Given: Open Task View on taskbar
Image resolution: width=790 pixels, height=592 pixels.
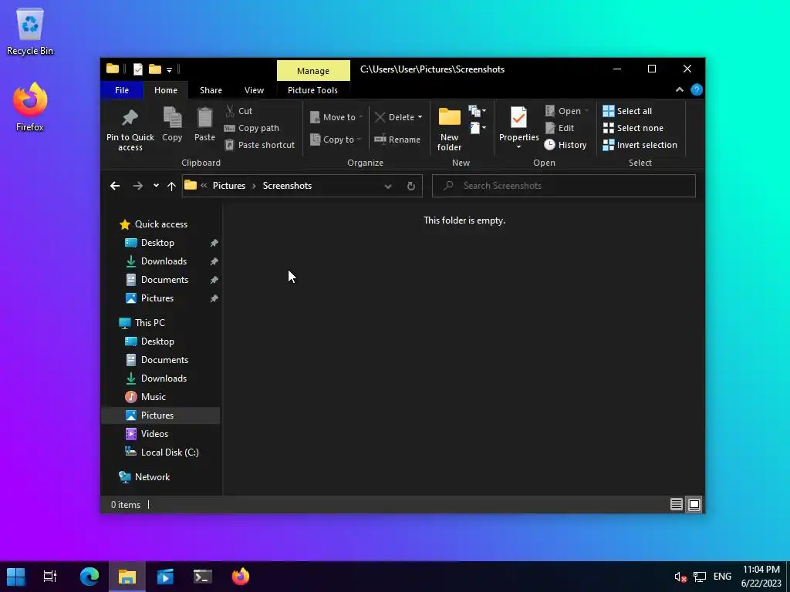Looking at the screenshot, I should click(50, 577).
